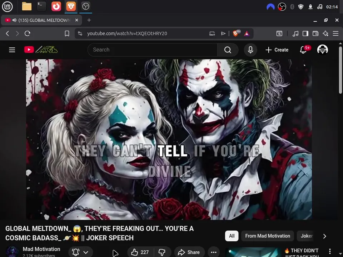Mute the tab via speaker icon

(14, 20)
